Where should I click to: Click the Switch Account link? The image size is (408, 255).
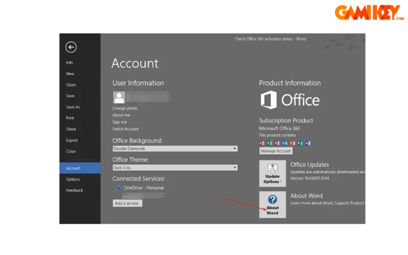click(125, 129)
